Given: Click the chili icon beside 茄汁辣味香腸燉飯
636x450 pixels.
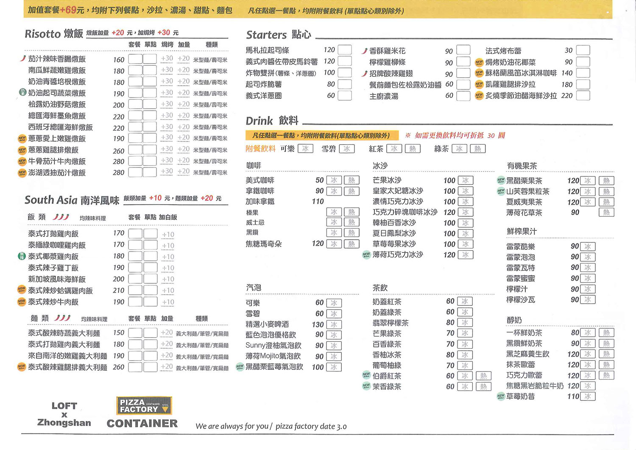Looking at the screenshot, I should point(23,59).
